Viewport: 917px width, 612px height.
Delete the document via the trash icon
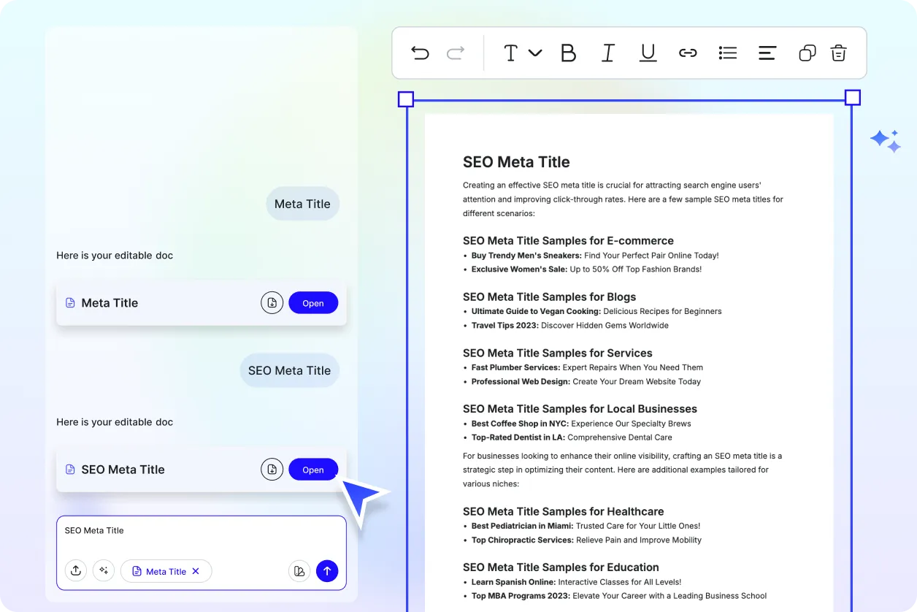838,53
